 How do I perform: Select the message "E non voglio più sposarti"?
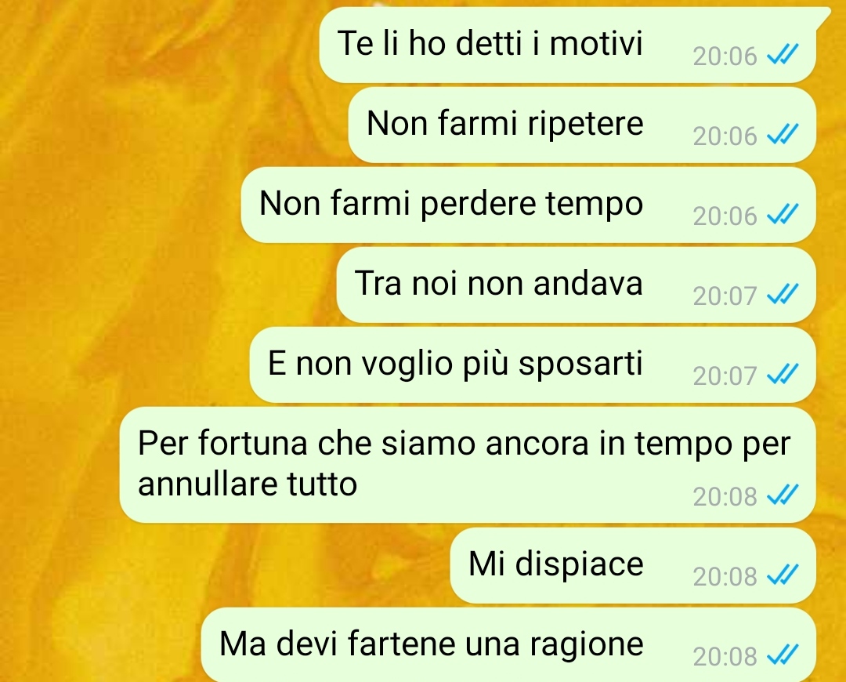(533, 365)
